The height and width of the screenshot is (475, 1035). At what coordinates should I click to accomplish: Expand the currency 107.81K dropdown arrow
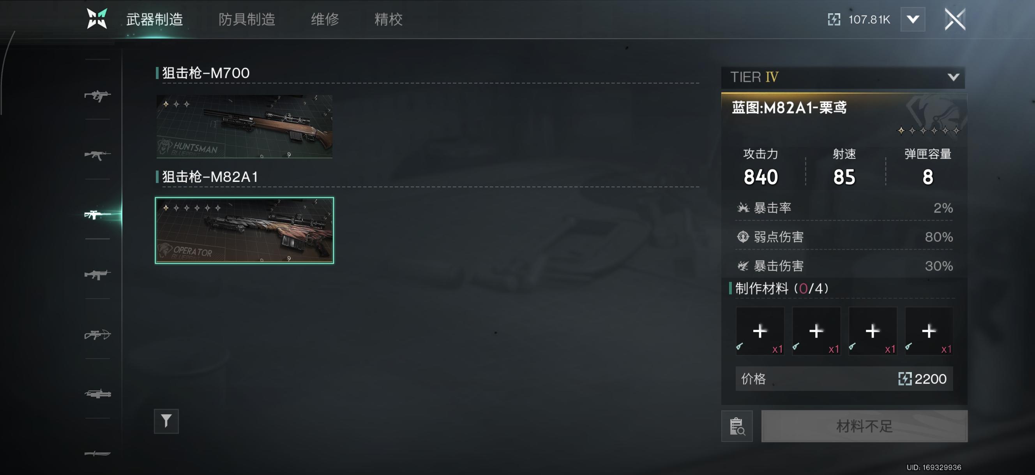pyautogui.click(x=913, y=19)
